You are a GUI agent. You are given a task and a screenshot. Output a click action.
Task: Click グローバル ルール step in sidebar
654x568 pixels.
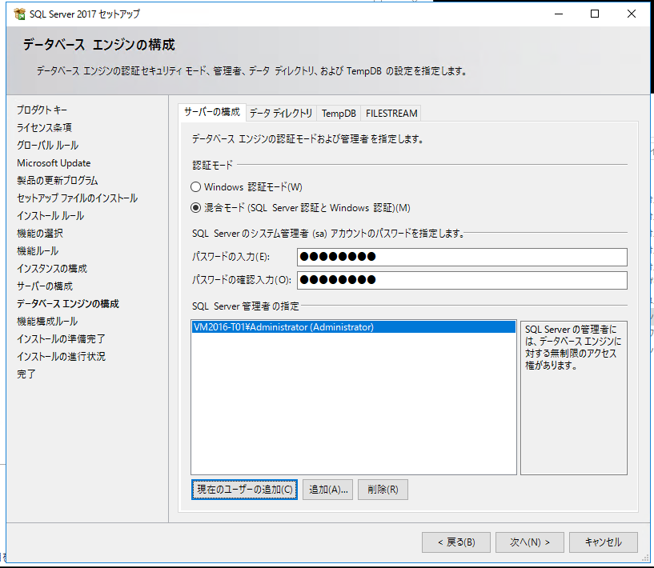(x=47, y=146)
